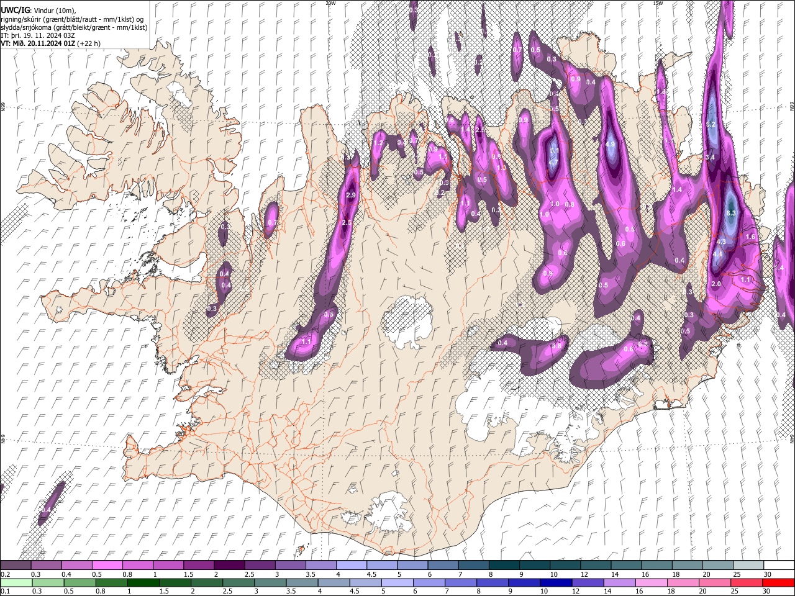The width and height of the screenshot is (795, 596).
Task: Pick bottom legend swatch between 2.5 and 3
Action: point(238,582)
